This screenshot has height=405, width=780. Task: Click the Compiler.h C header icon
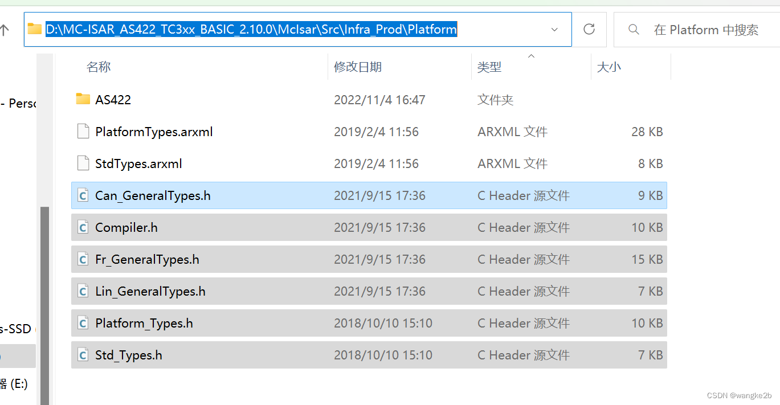tap(83, 227)
